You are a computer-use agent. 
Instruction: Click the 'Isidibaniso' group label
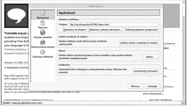tap(64, 65)
